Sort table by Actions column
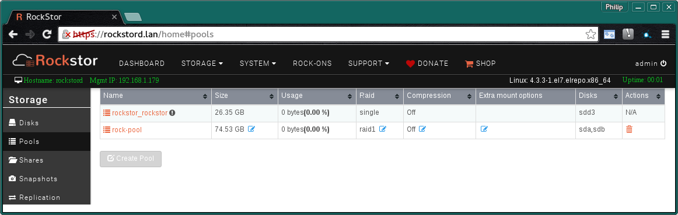Viewport: 678px width, 215px height. pyautogui.click(x=644, y=96)
